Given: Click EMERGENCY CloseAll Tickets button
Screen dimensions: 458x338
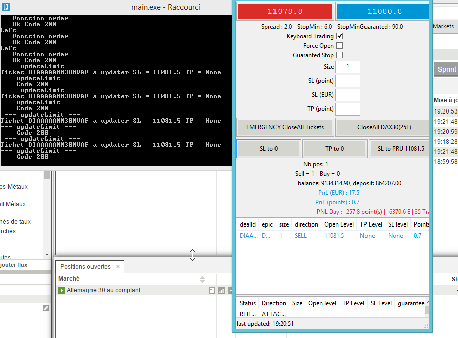Looking at the screenshot, I should tap(285, 127).
